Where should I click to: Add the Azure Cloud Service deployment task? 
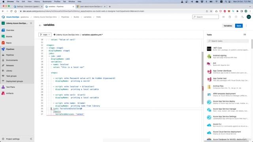(x=227, y=133)
